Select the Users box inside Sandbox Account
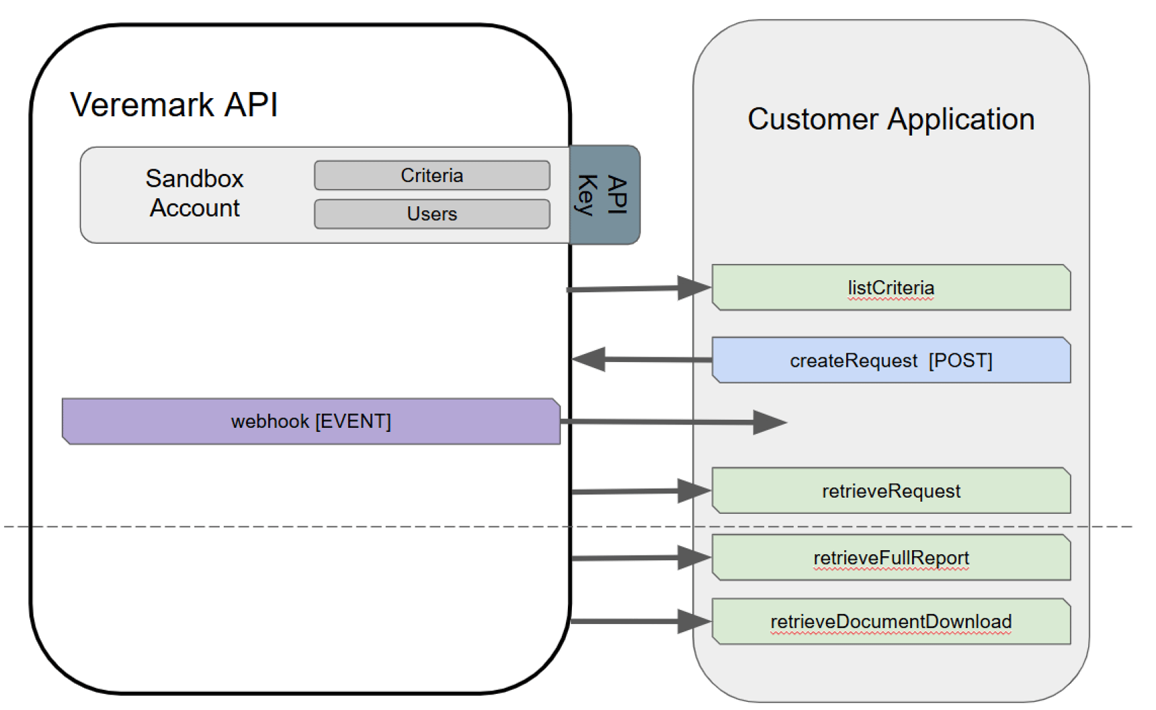1156x710 pixels. click(x=432, y=214)
